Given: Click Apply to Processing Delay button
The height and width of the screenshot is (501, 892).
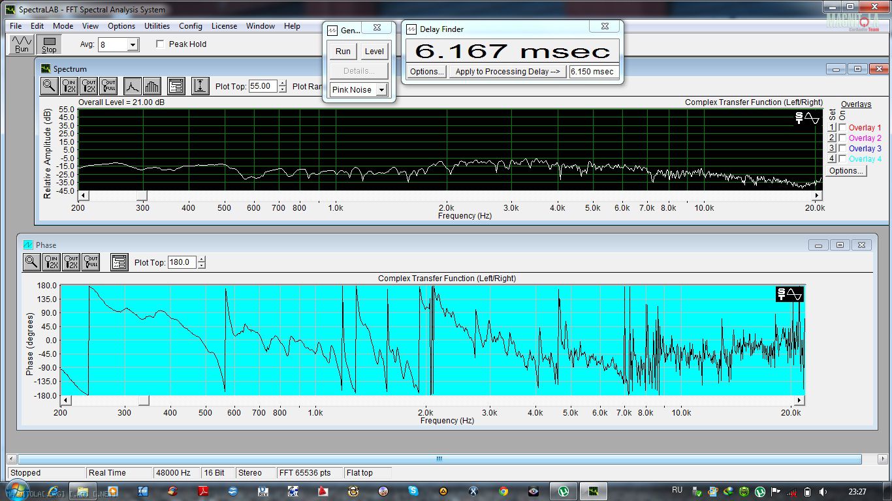Looking at the screenshot, I should click(507, 72).
